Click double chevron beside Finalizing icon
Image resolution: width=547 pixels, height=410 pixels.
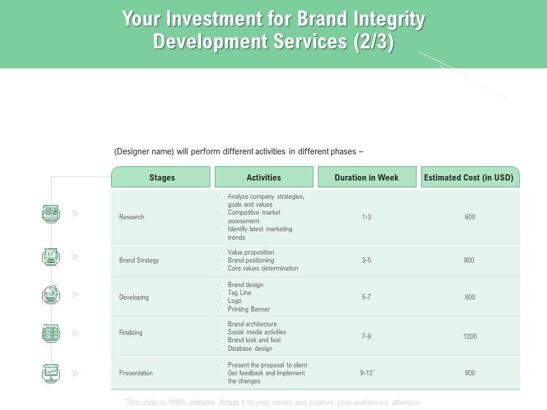75,333
